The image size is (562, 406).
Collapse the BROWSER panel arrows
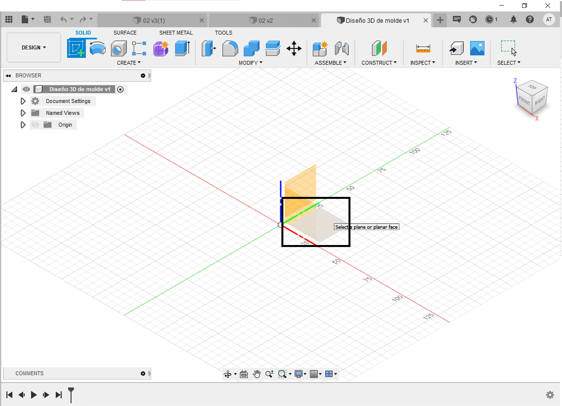(x=8, y=75)
